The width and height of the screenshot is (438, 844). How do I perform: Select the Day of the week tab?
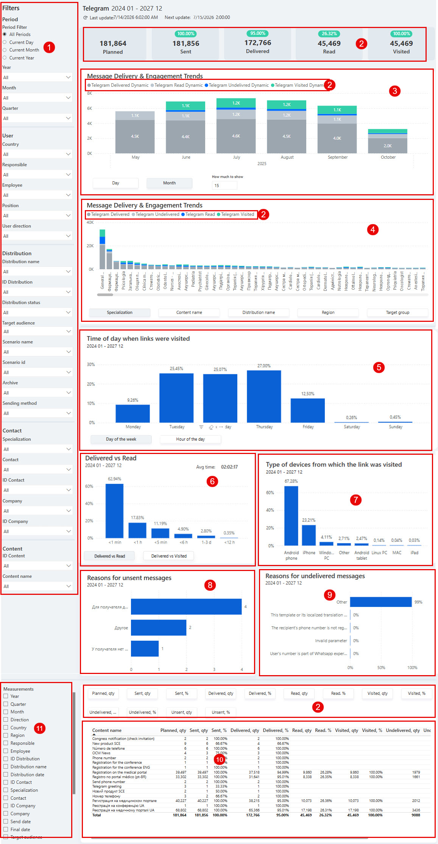click(121, 439)
